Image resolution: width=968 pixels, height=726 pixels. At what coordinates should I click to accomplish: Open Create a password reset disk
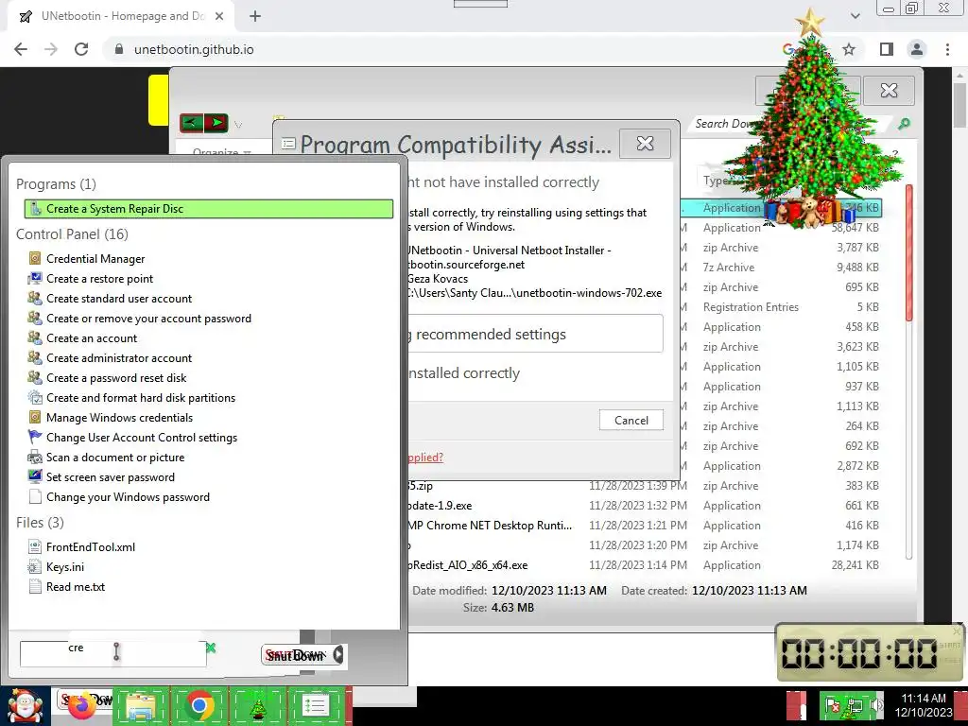(x=116, y=378)
